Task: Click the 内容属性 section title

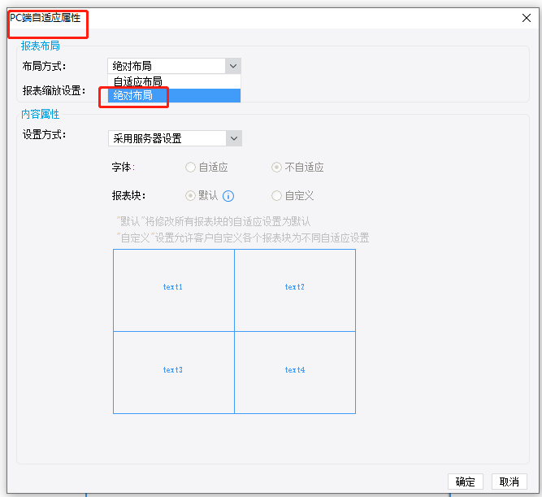Action: click(41, 114)
